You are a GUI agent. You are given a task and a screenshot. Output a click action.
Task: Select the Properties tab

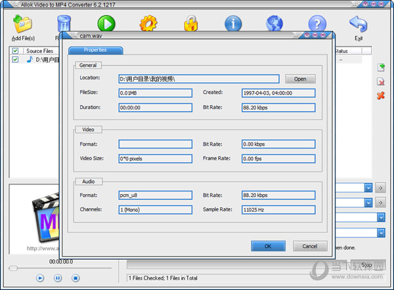pos(95,50)
